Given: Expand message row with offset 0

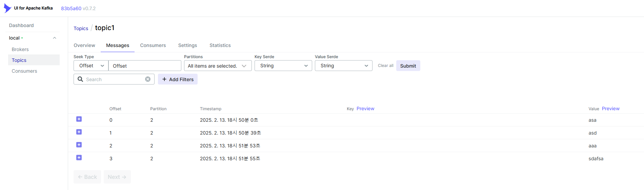Looking at the screenshot, I should click(x=79, y=119).
